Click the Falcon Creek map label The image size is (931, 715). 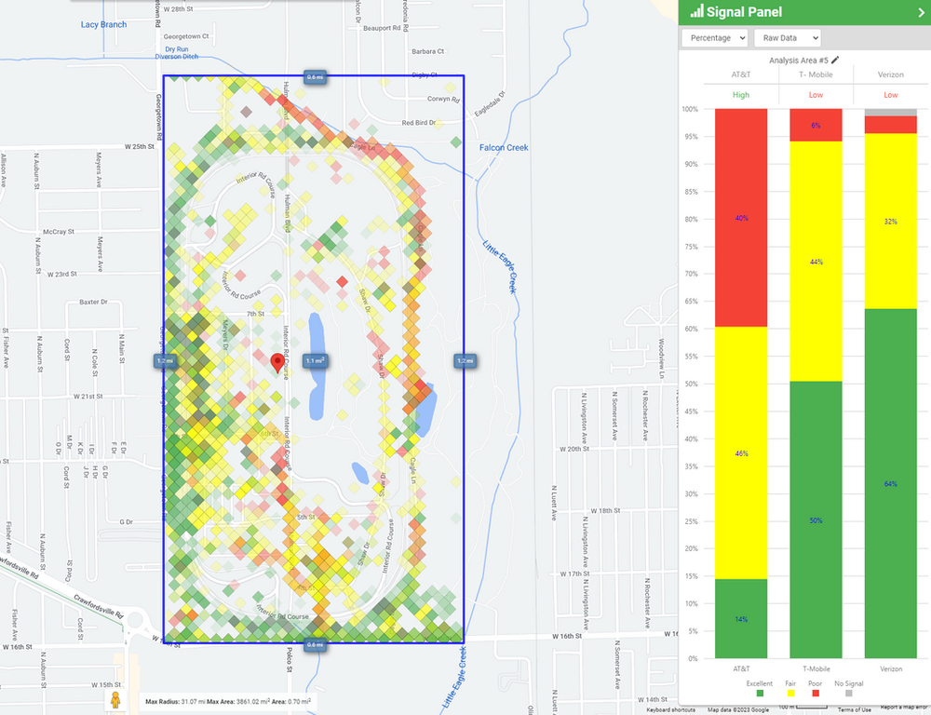(504, 147)
